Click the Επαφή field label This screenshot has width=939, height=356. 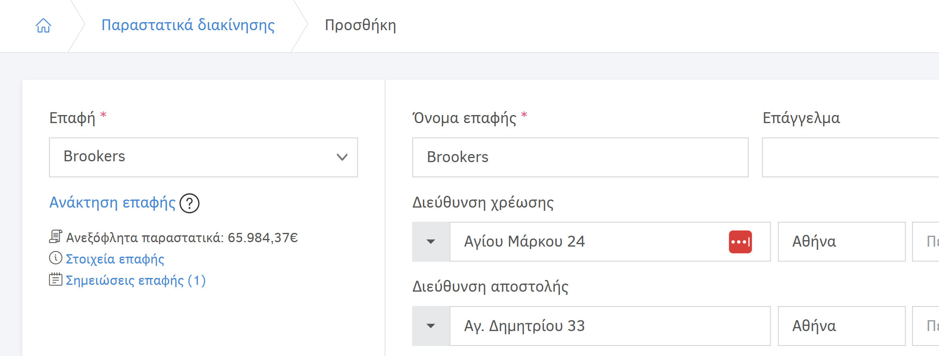pos(72,118)
